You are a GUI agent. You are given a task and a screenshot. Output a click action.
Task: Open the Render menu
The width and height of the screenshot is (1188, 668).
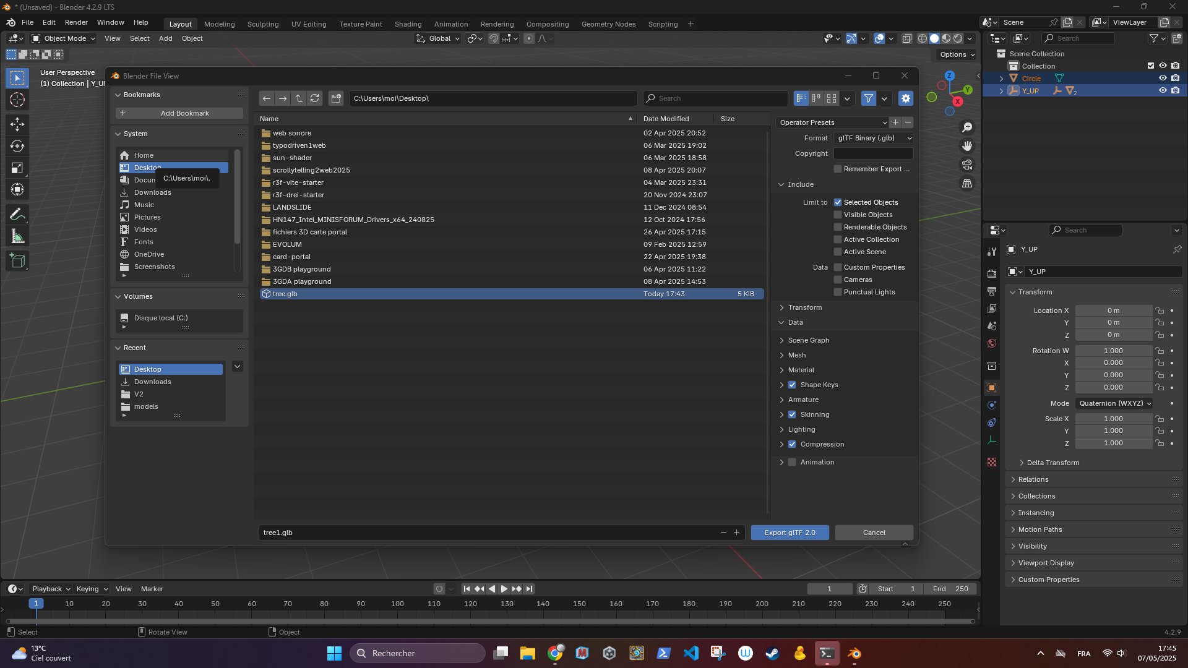pos(76,22)
